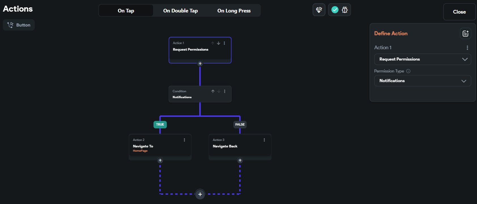477x204 pixels.
Task: Click the info icon next to Permission Type
Action: [408, 71]
